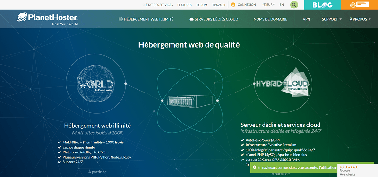The image size is (378, 177).
Task: Open the VPN menu item
Action: click(x=306, y=19)
